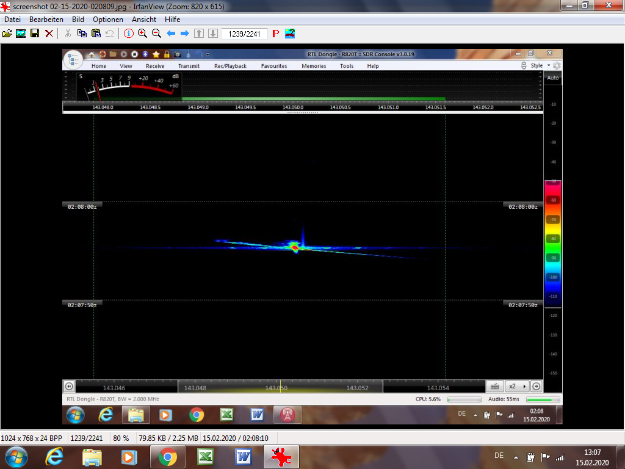Click the keyboard icon beside x2
The height and width of the screenshot is (469, 625).
(494, 386)
